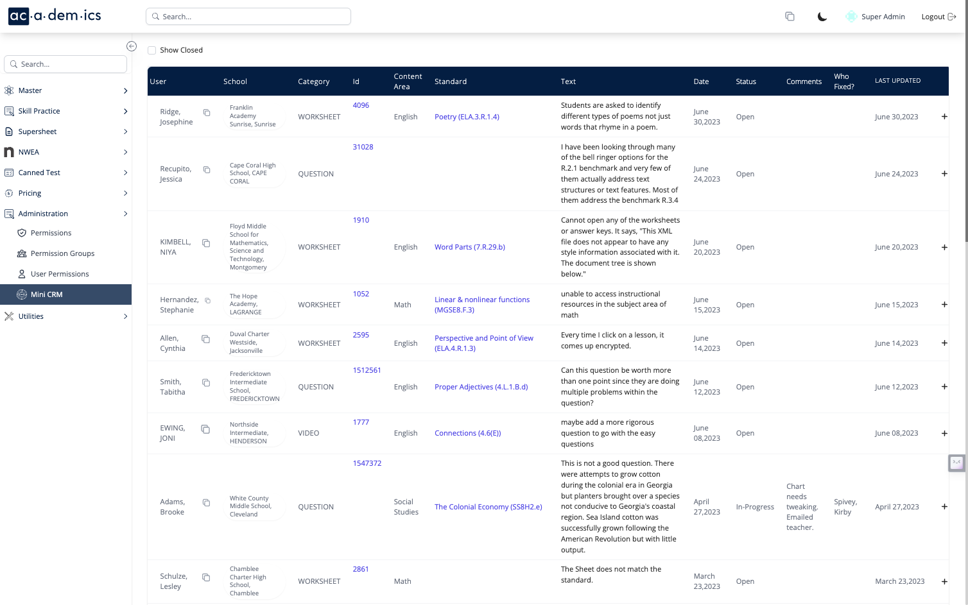Expand the Supersheet section
The width and height of the screenshot is (968, 605).
point(66,132)
